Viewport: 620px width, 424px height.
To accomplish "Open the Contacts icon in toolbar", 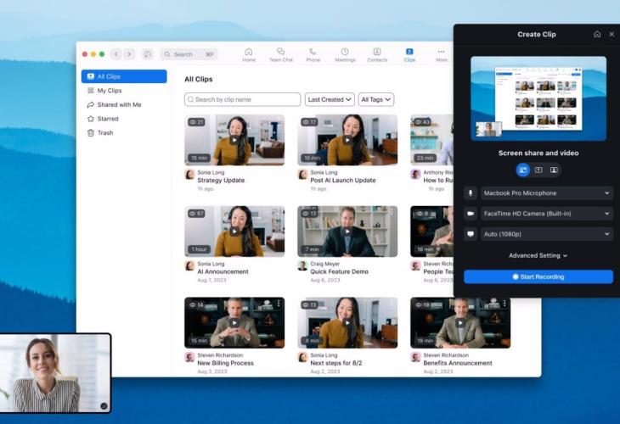I will 377,53.
